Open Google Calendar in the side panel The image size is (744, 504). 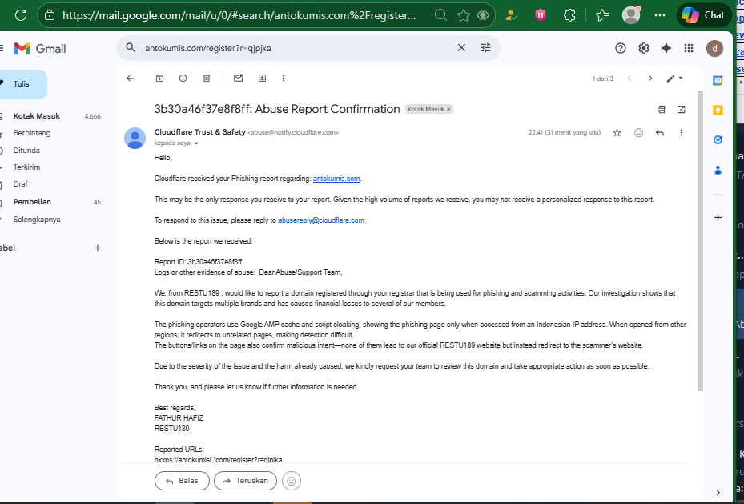(718, 81)
